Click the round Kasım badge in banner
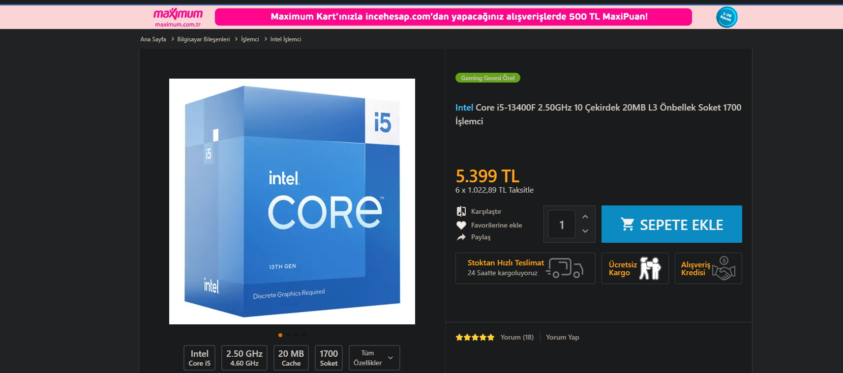 pos(726,17)
